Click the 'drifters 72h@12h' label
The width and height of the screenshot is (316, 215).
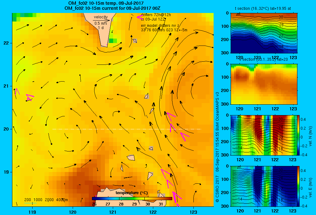(x=156, y=15)
